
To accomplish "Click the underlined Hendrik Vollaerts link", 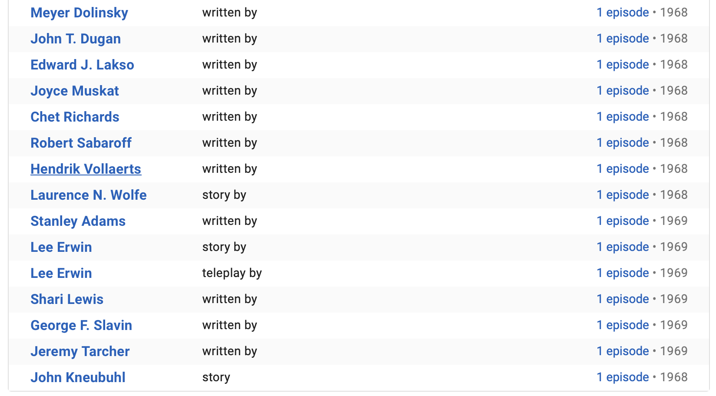I will pos(86,169).
